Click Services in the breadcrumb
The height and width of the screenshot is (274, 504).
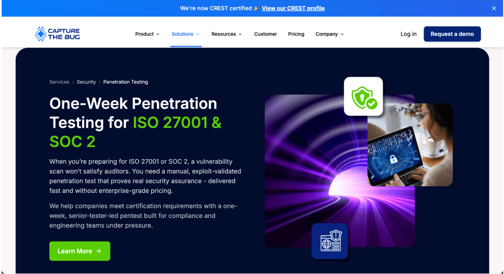(59, 82)
